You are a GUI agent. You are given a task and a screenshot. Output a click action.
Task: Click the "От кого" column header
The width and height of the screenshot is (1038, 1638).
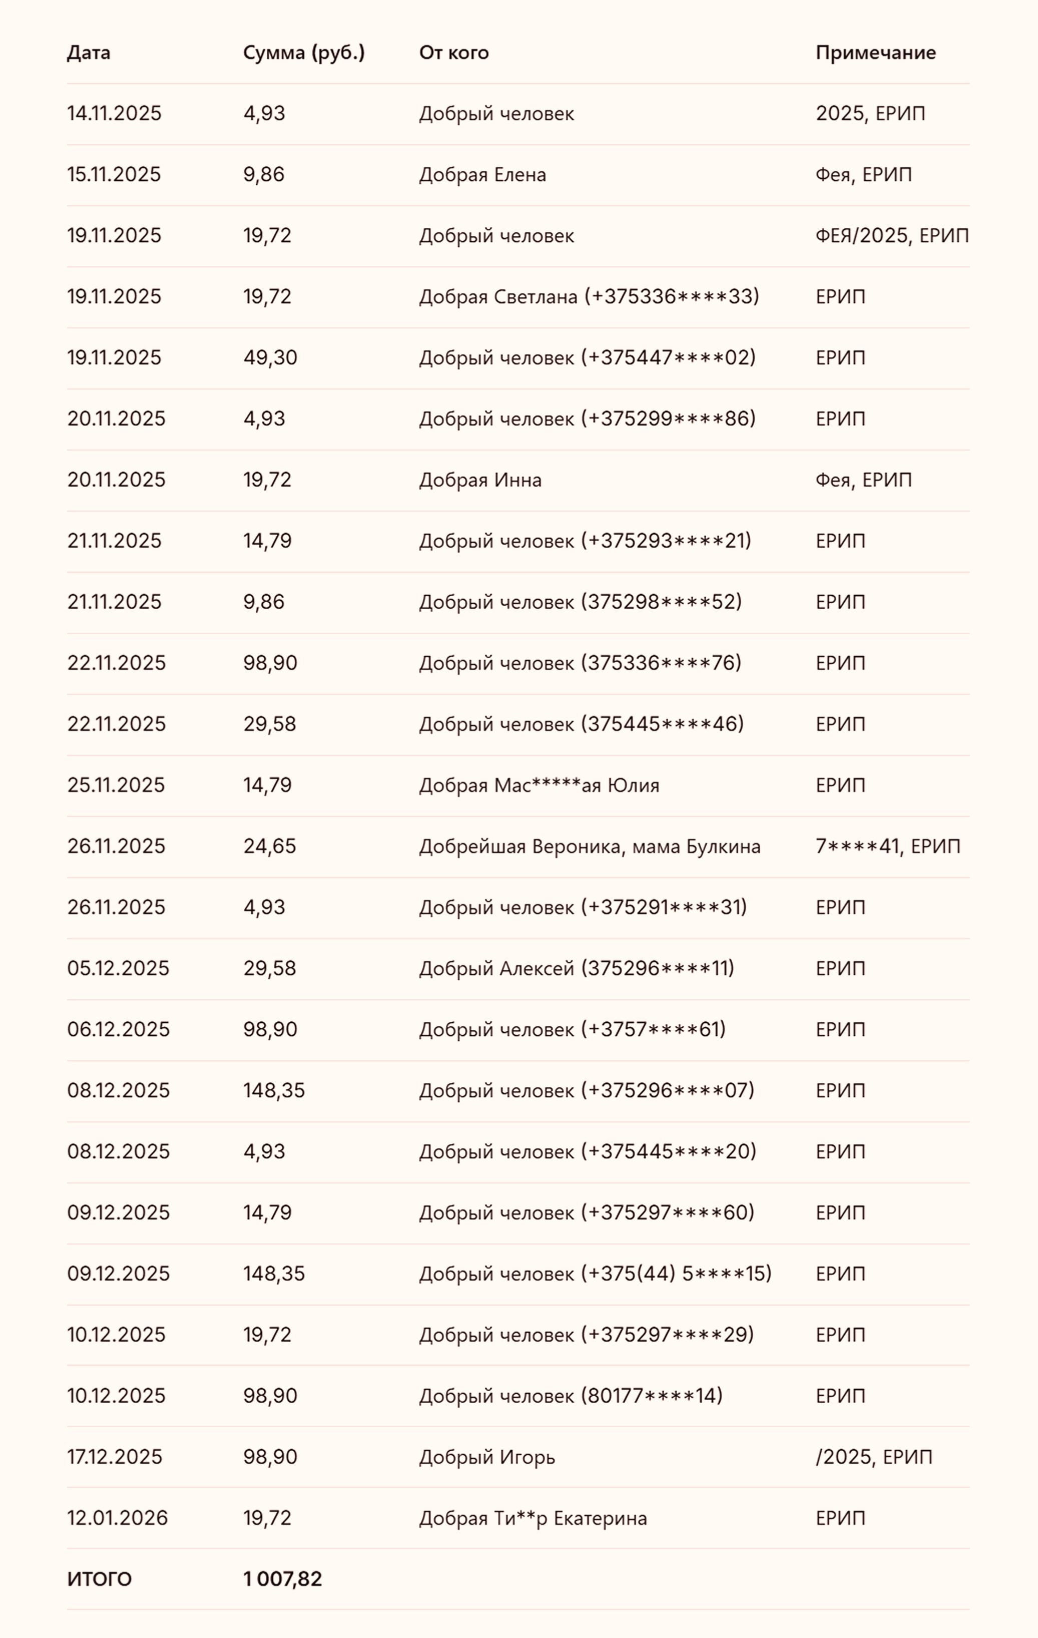click(x=454, y=53)
